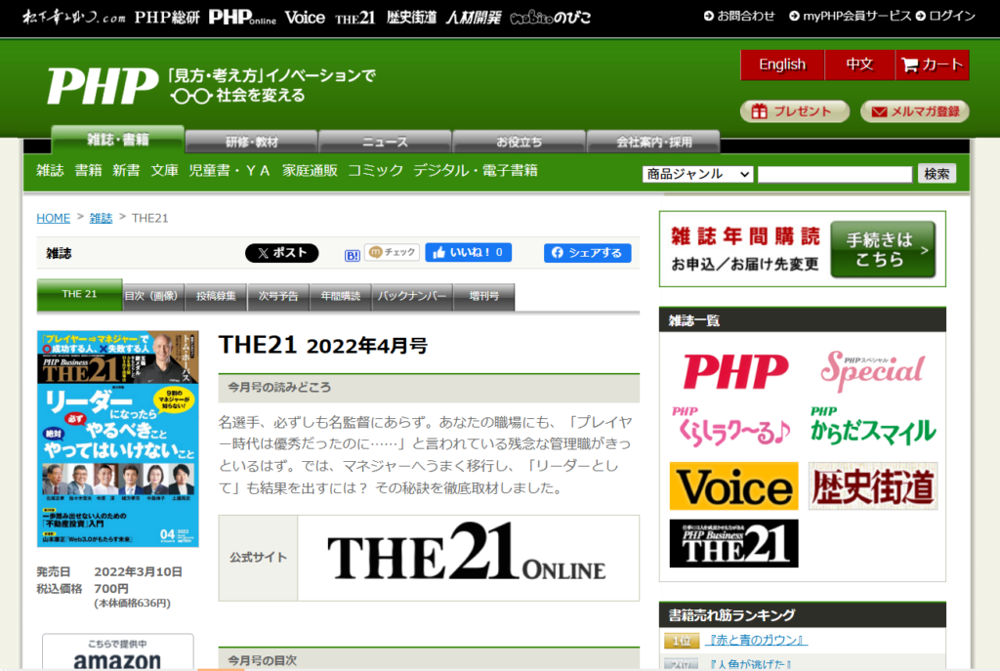Screen dimensions: 1000x671
Task: Select the THE 21 magazine sub-tab
Action: point(79,295)
